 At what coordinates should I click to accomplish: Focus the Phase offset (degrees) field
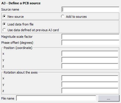[x=90, y=43]
